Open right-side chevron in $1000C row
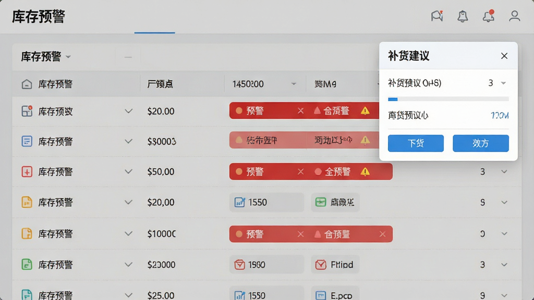The image size is (534, 300). coord(504,234)
